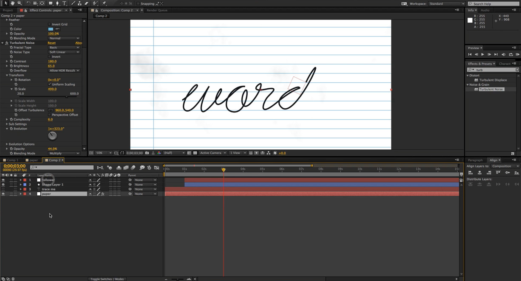
Task: Select the Rotation tool
Action: [28, 3]
